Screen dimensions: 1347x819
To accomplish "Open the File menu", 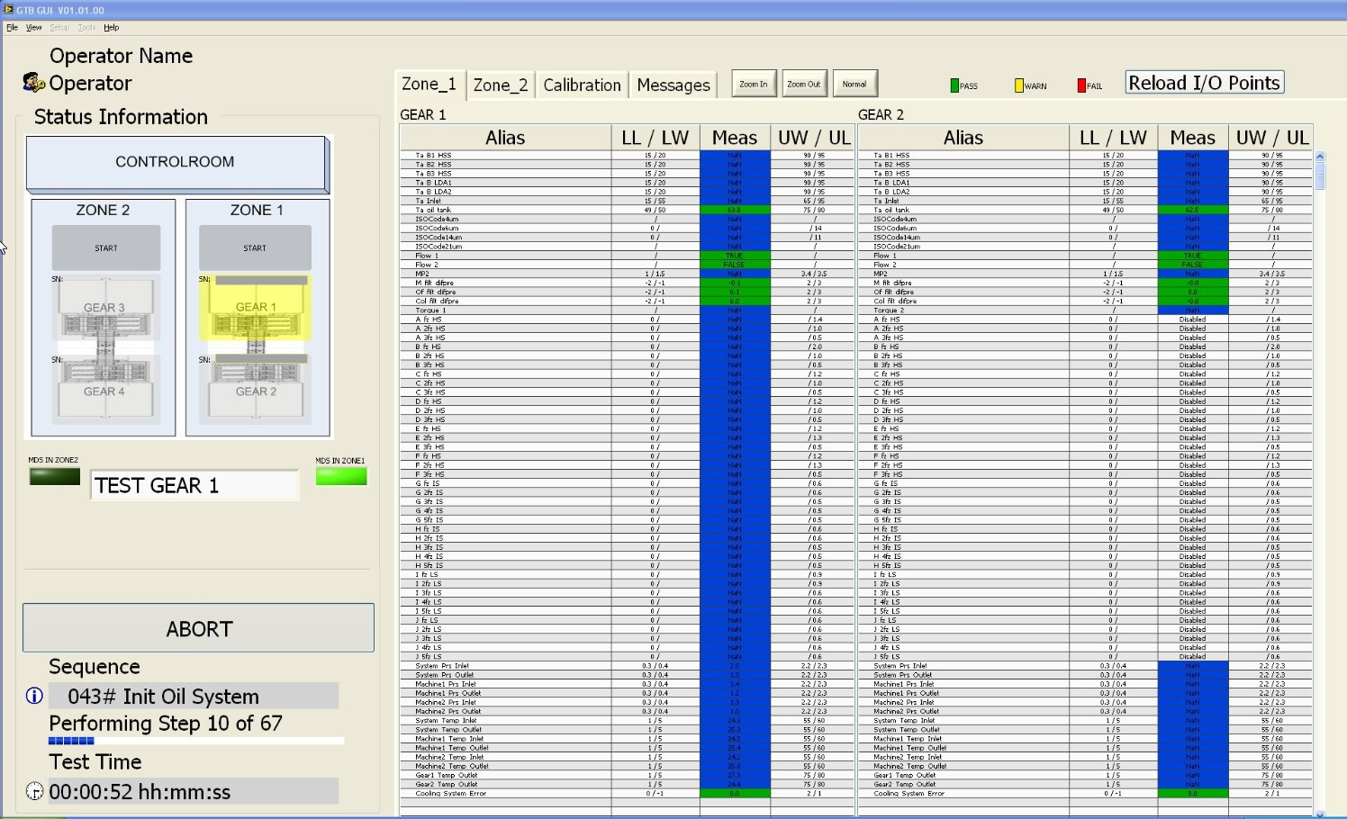I will click(x=13, y=28).
